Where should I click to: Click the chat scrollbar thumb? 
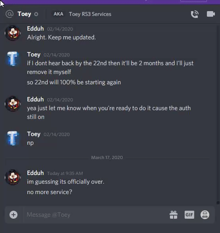pyautogui.click(x=218, y=203)
